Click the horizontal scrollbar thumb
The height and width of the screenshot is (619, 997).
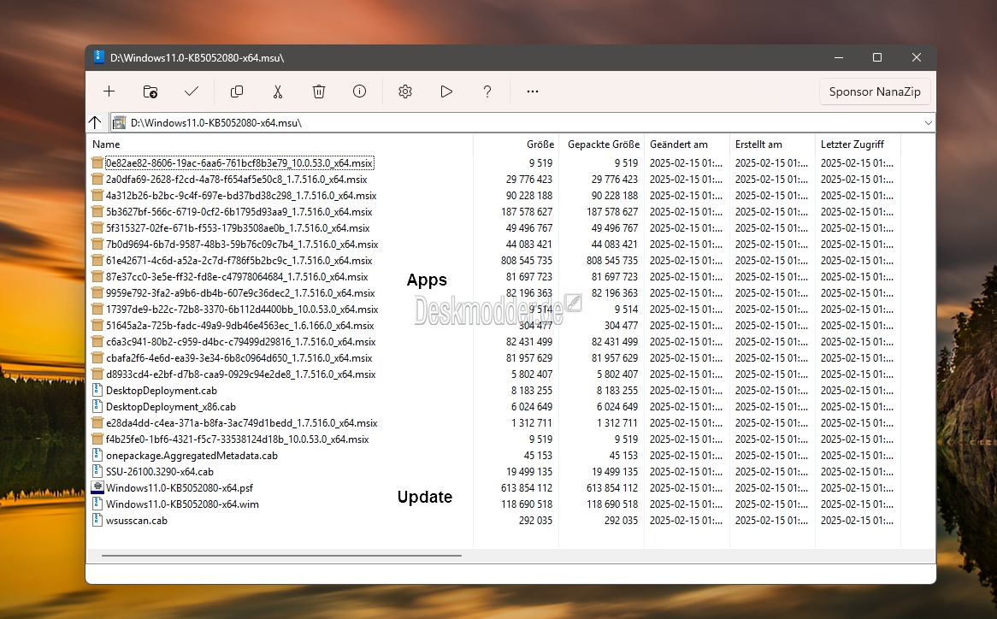[x=281, y=556]
